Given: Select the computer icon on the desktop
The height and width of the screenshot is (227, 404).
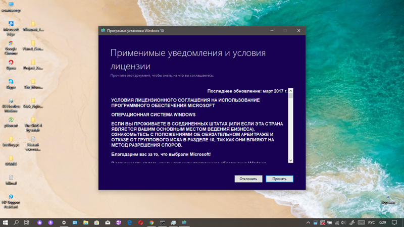Looking at the screenshot, I should point(11,7).
